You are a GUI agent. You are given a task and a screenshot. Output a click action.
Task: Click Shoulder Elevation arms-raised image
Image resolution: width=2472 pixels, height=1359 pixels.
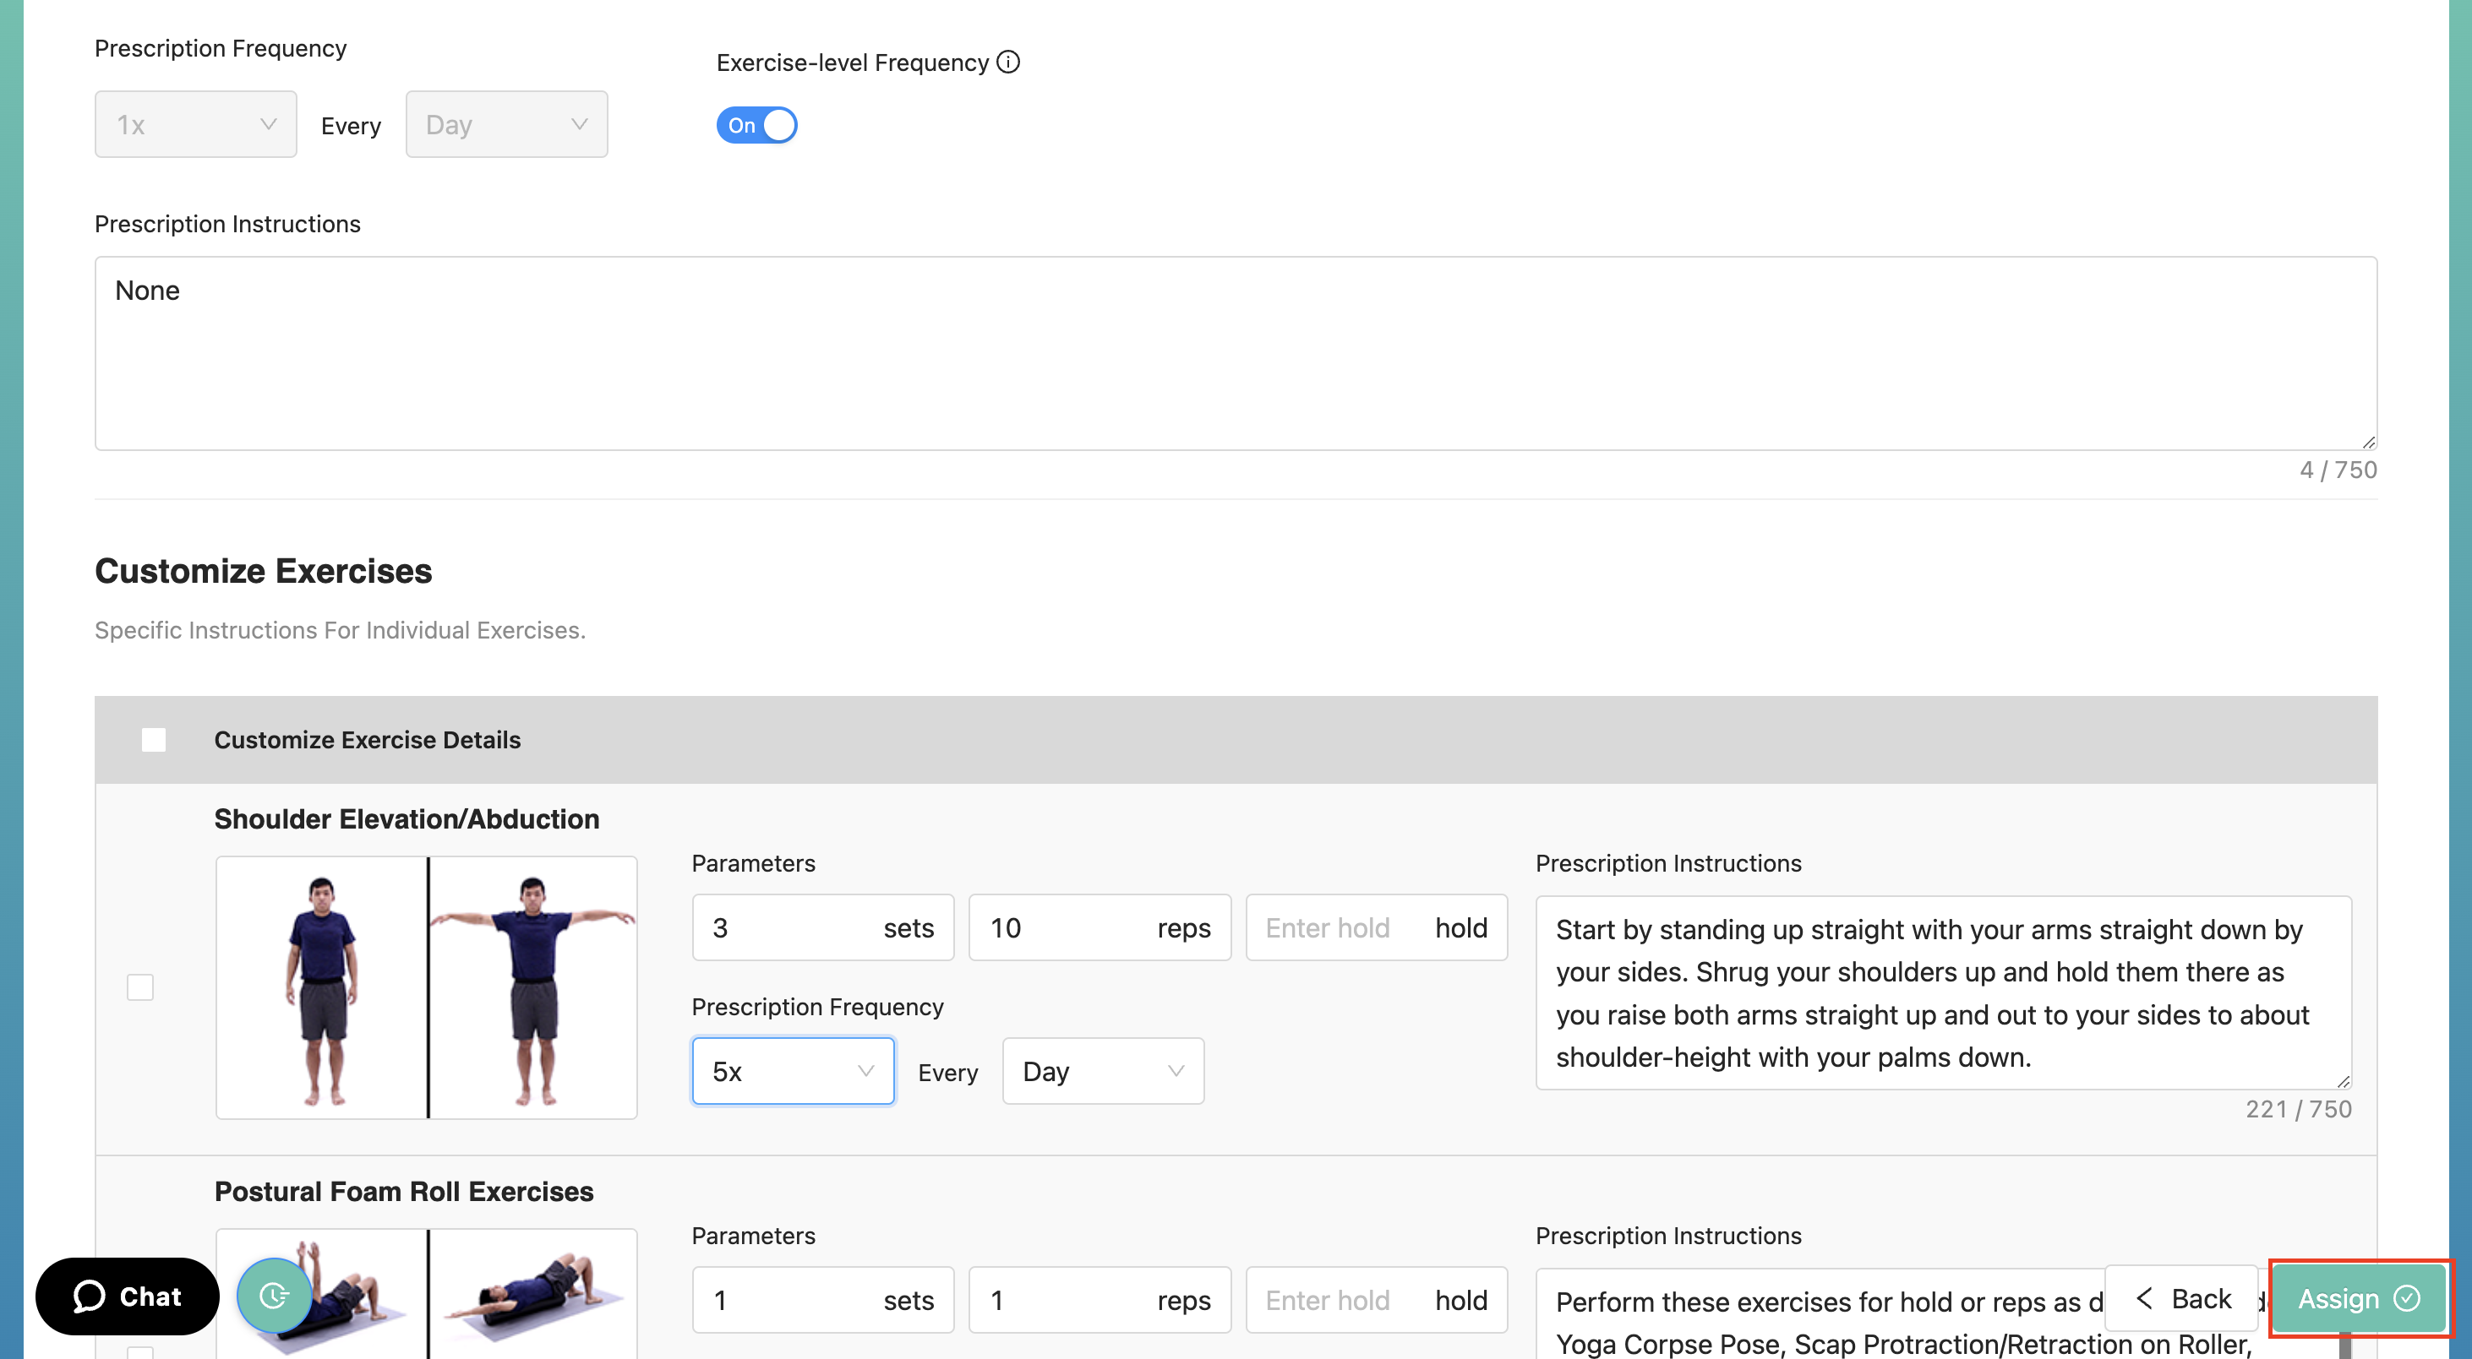(x=533, y=987)
